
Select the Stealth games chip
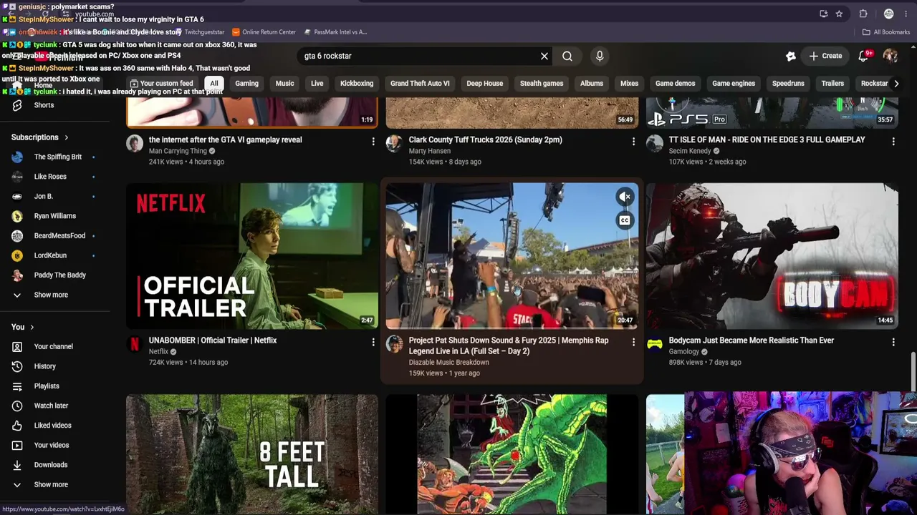pyautogui.click(x=542, y=84)
